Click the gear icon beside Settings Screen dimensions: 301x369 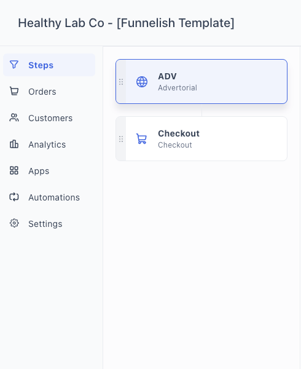[14, 223]
